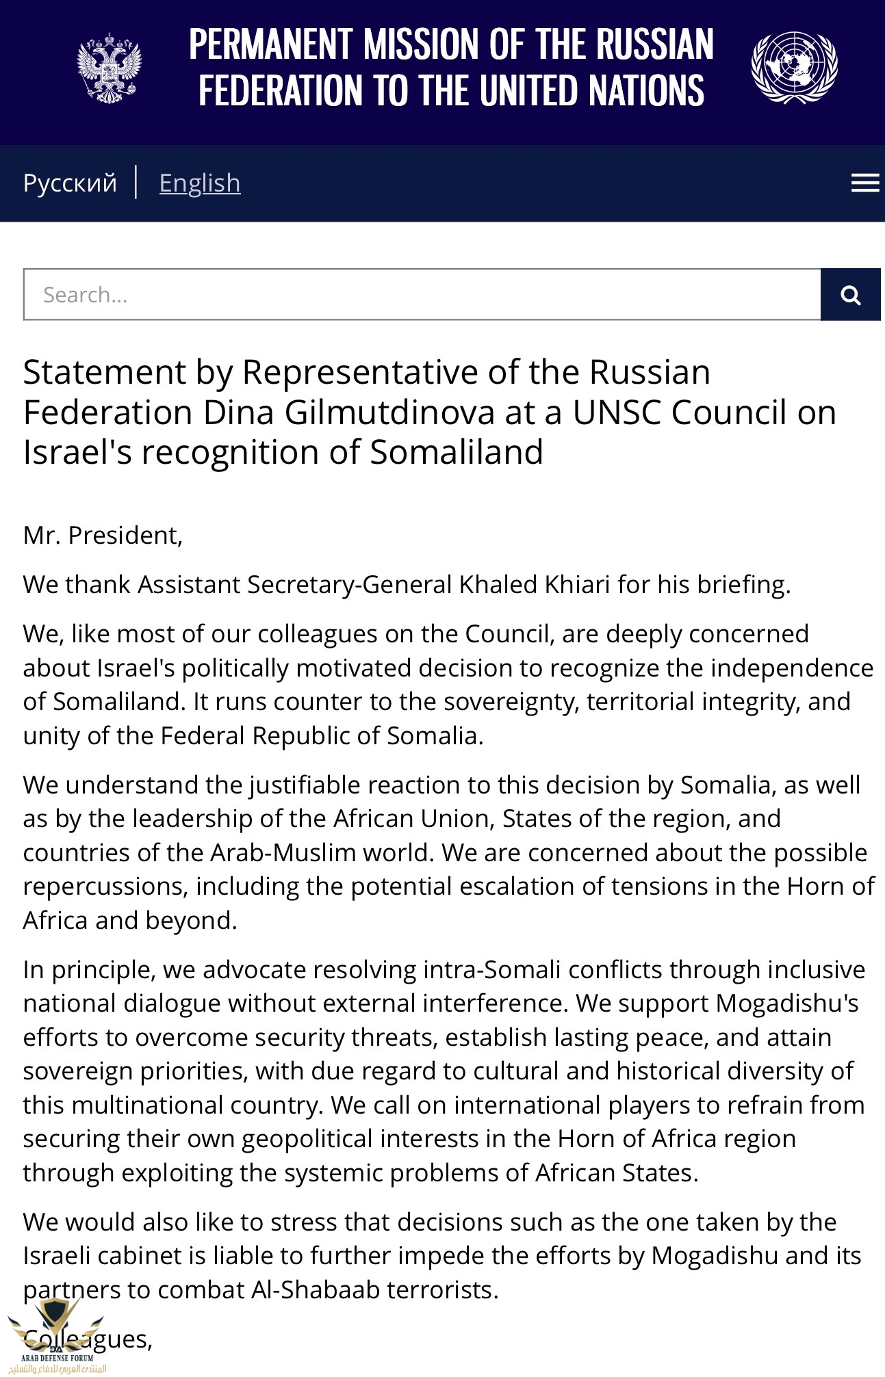
Task: Open the Permanent Mission header title
Action: click(451, 67)
